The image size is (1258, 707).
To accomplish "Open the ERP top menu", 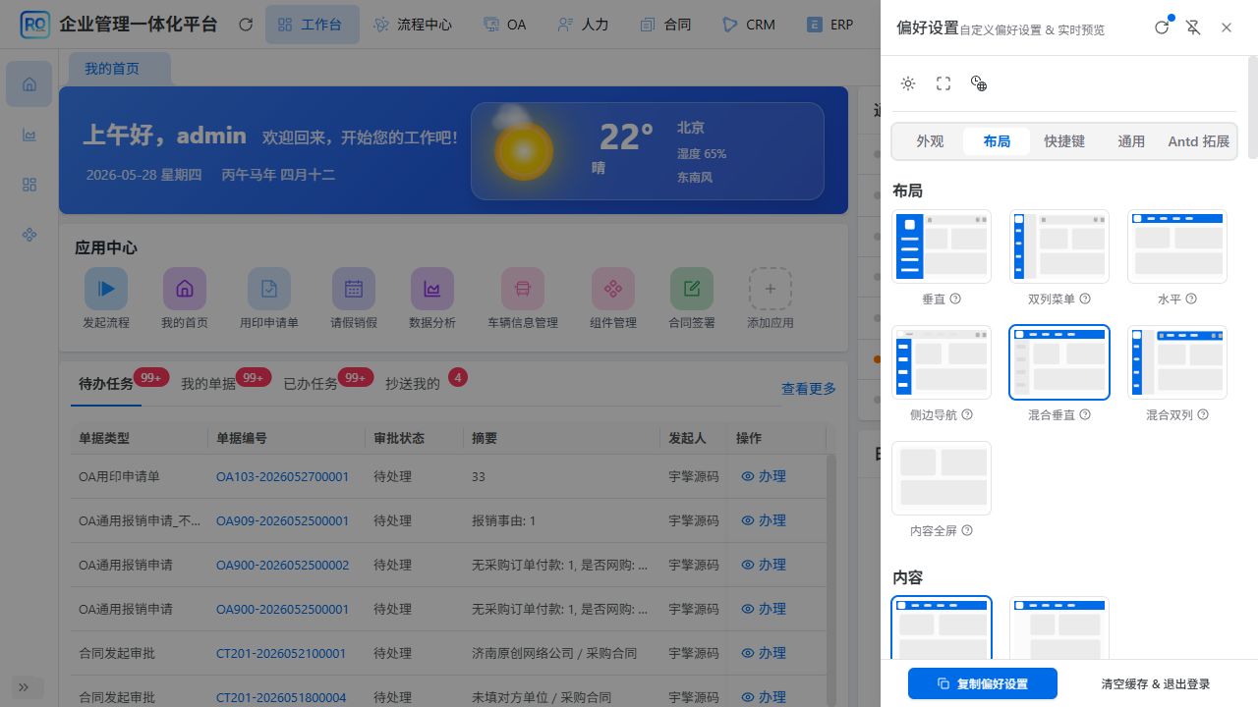I will click(x=830, y=25).
